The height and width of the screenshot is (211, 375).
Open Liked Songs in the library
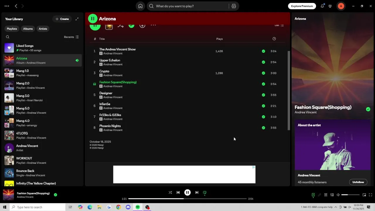(x=43, y=48)
